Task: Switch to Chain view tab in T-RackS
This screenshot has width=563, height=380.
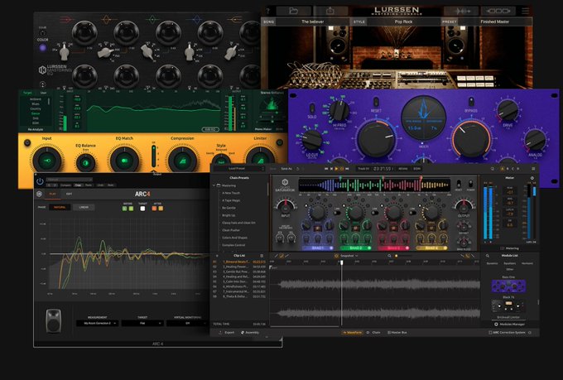Action: [373, 333]
